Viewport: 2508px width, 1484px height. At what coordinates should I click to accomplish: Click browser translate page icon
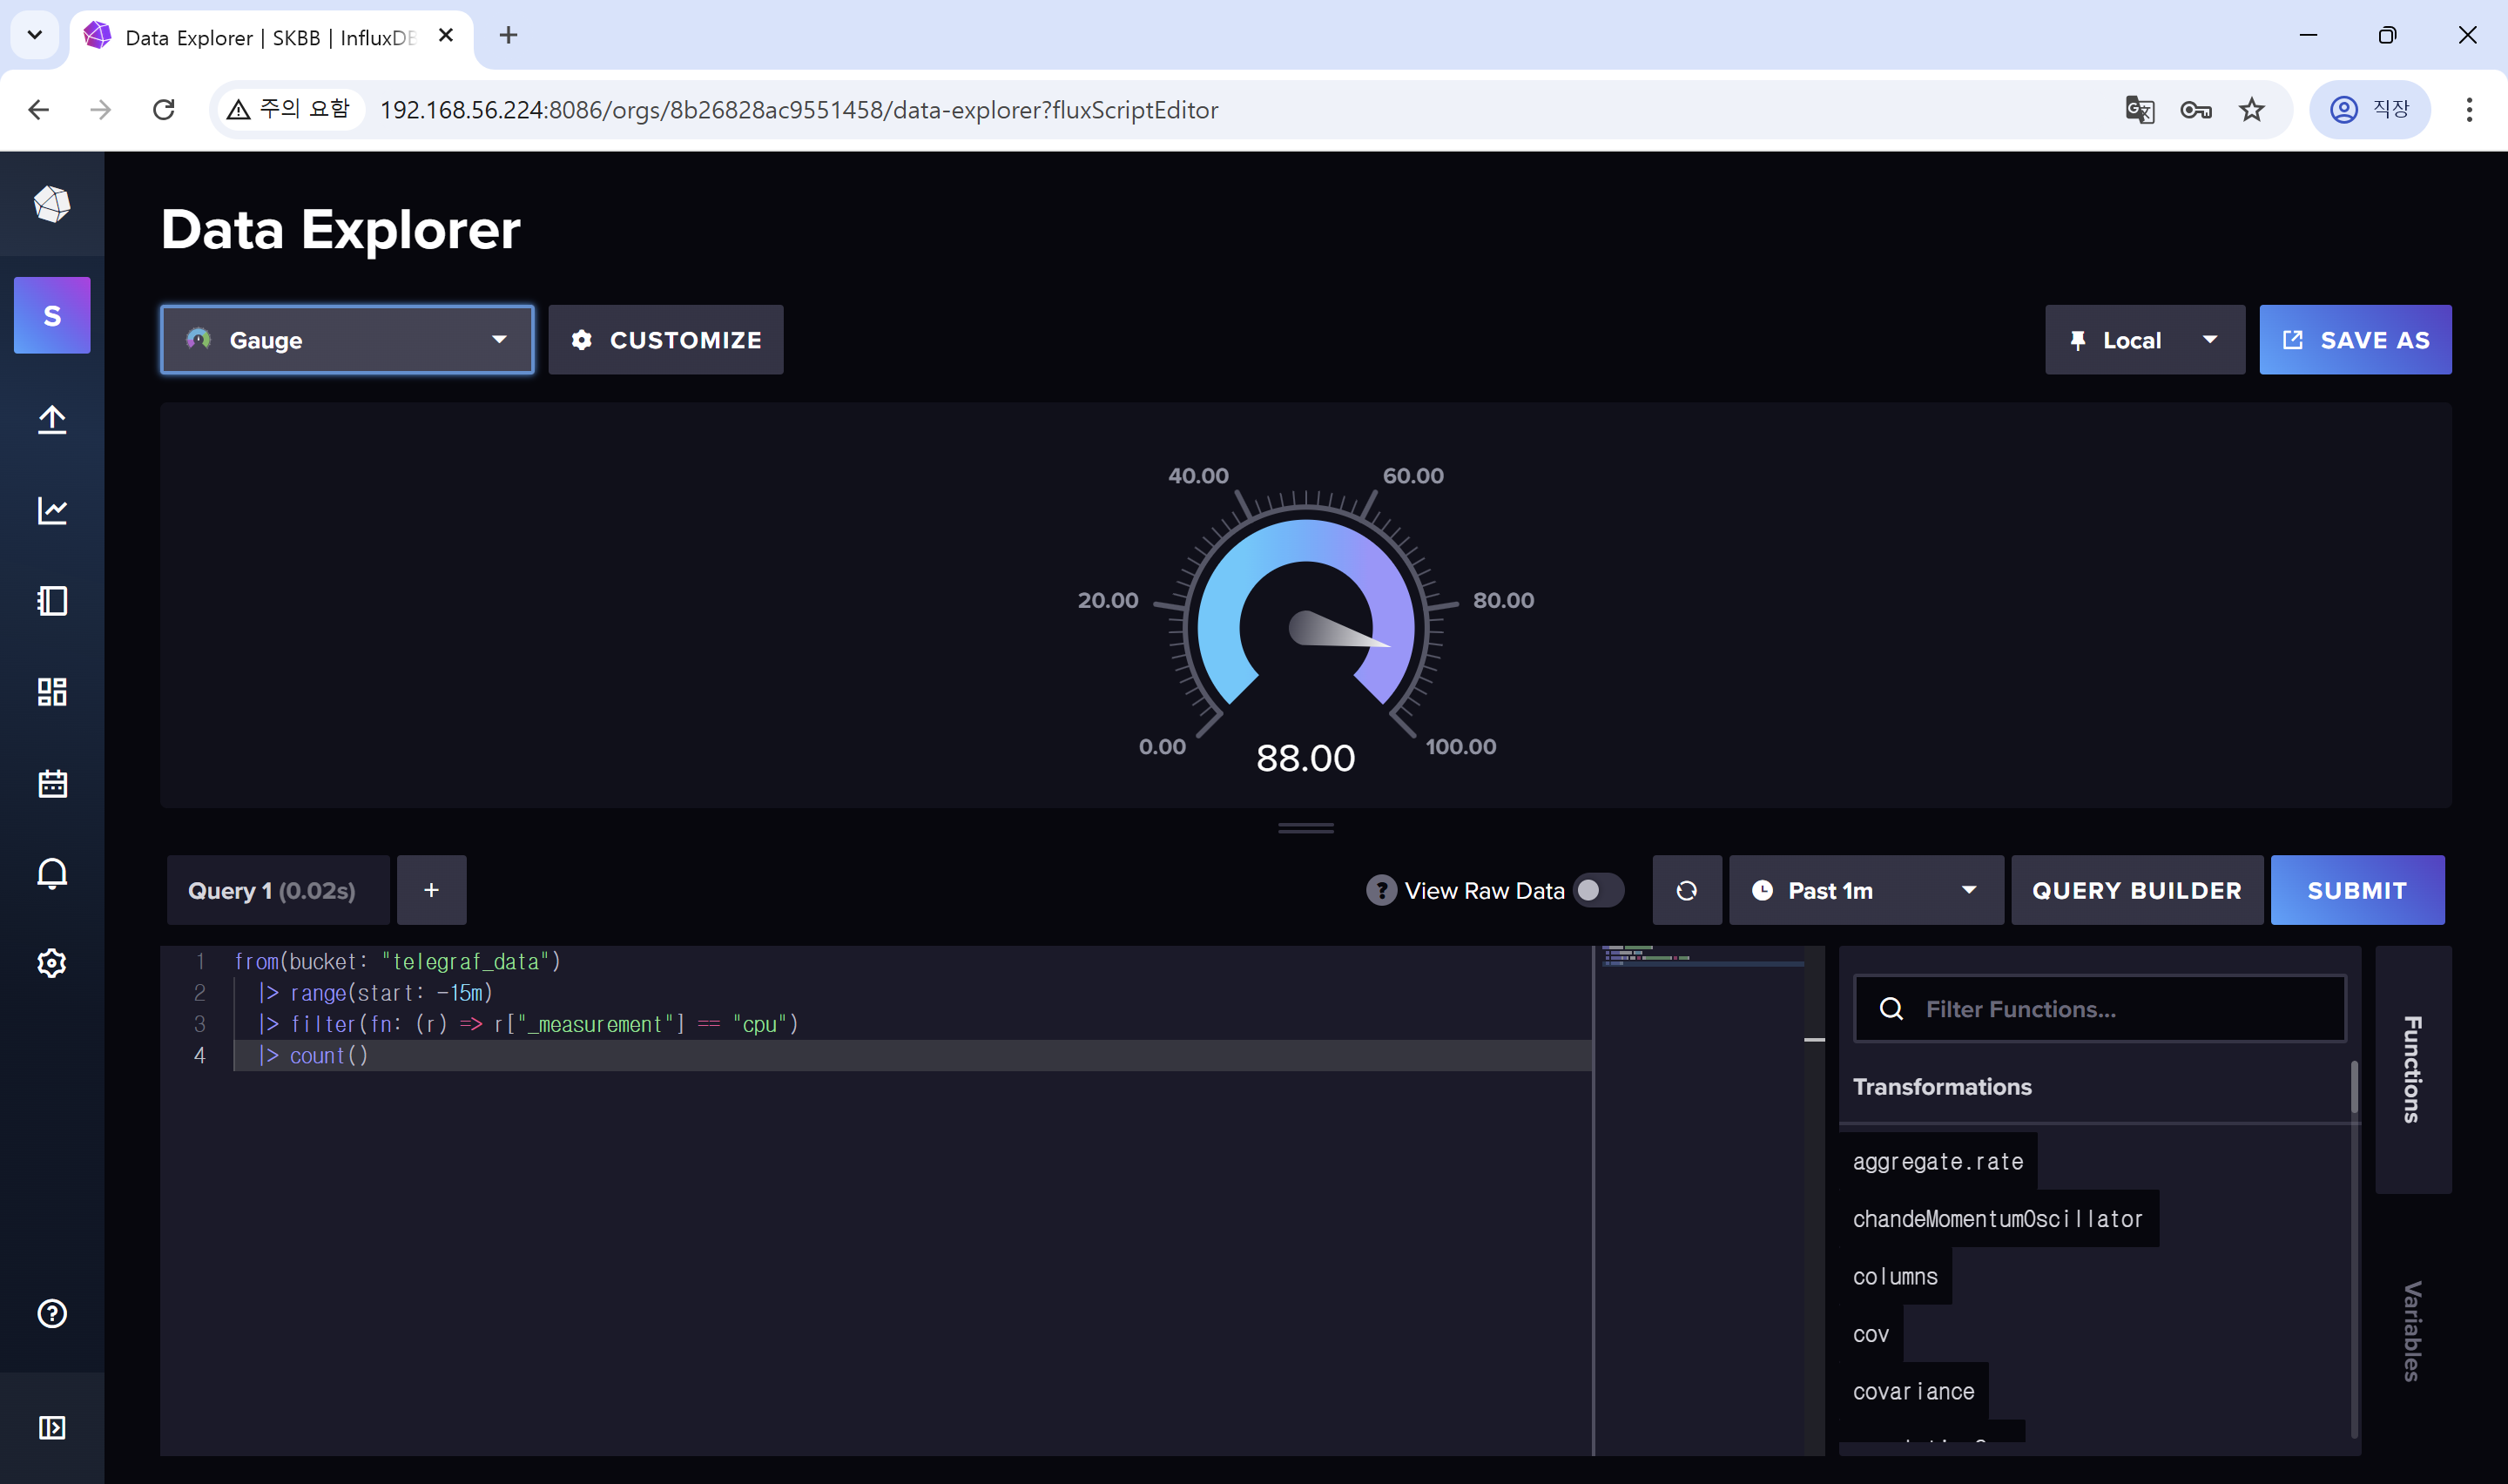(2139, 109)
